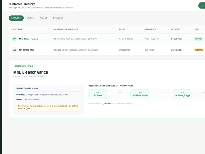Click the Unassigned route cell

point(125,50)
